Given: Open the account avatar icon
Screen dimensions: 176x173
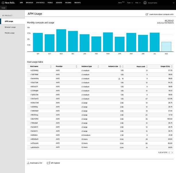Looking at the screenshot, I should point(145,3).
